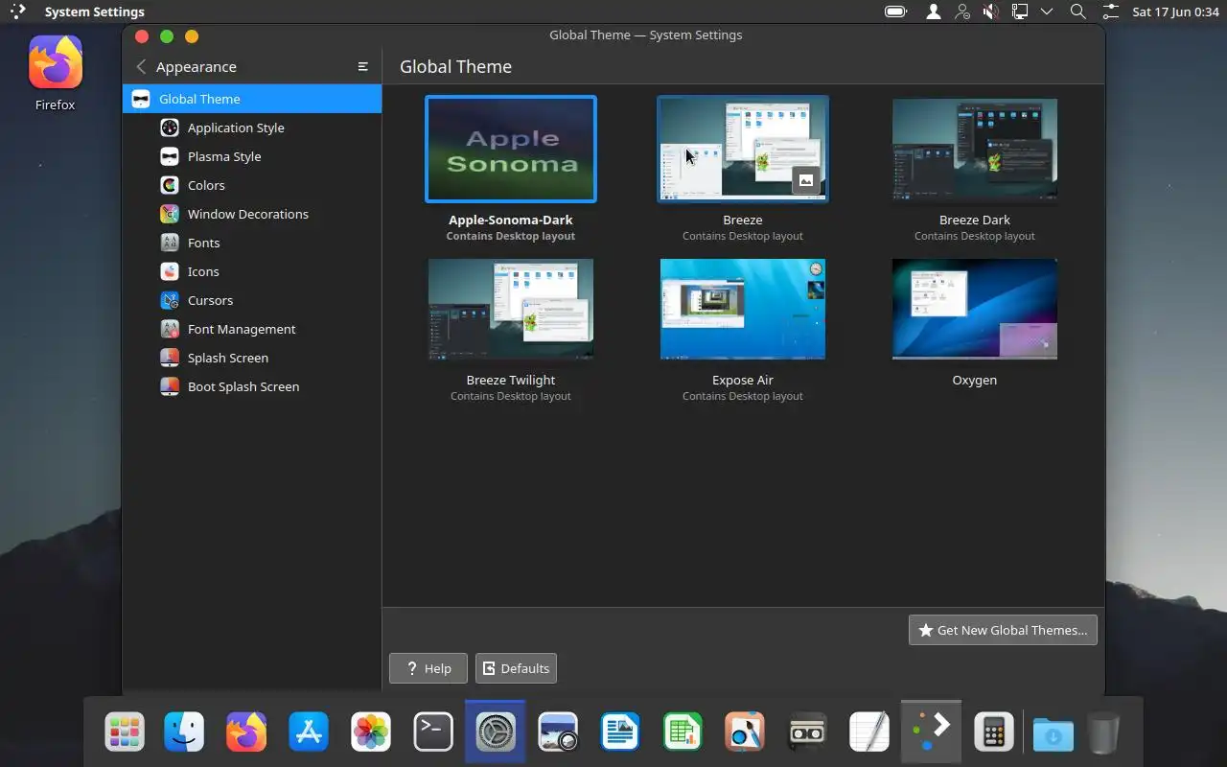This screenshot has height=767, width=1227.
Task: Open Finder file manager from the dock
Action: pyautogui.click(x=184, y=732)
